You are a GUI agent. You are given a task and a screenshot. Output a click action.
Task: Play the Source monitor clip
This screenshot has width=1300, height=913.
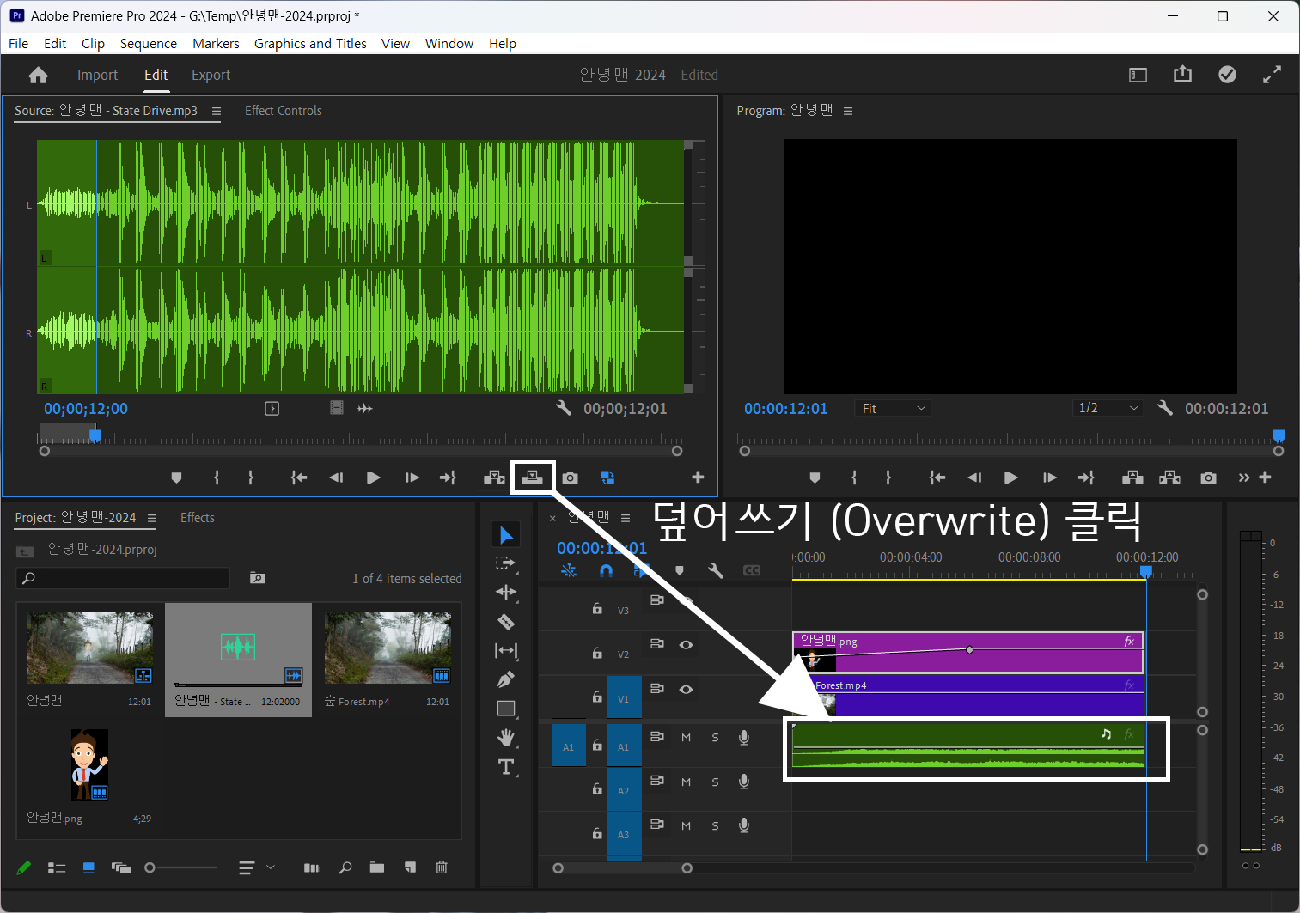(374, 478)
